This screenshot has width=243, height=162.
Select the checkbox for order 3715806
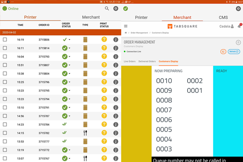(5, 40)
